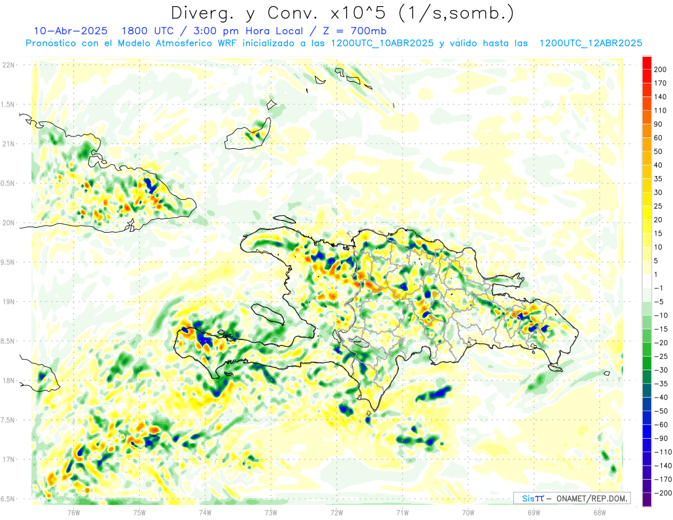Click the '21N' latitude label
This screenshot has width=673, height=520.
pos(8,144)
